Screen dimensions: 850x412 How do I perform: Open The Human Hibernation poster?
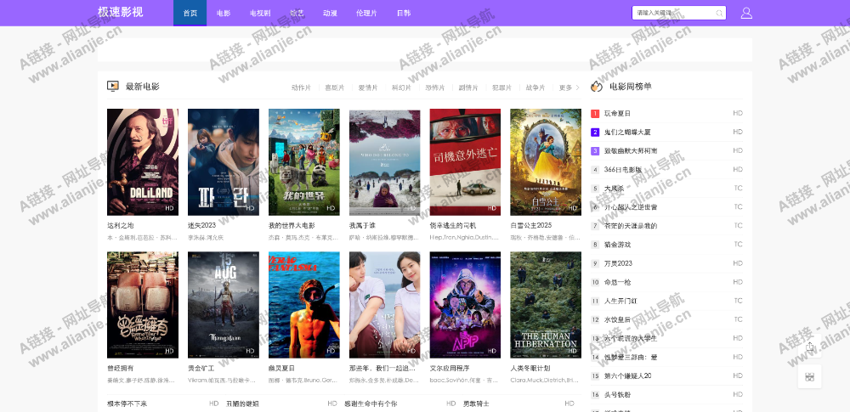[x=546, y=305]
